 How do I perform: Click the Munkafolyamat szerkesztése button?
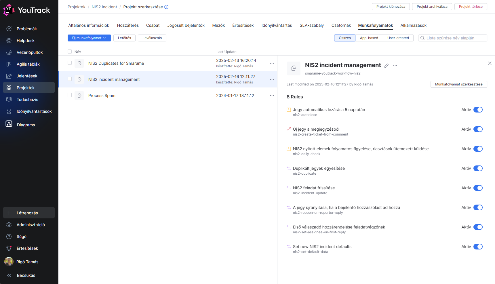pos(458,84)
